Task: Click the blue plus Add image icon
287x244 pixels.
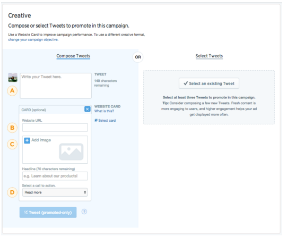Action: pos(27,140)
